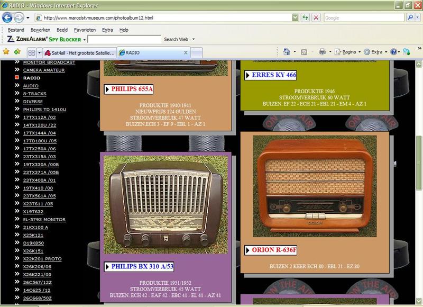The height and width of the screenshot is (307, 423).
Task: Click the Home page icon
Action: (287, 51)
